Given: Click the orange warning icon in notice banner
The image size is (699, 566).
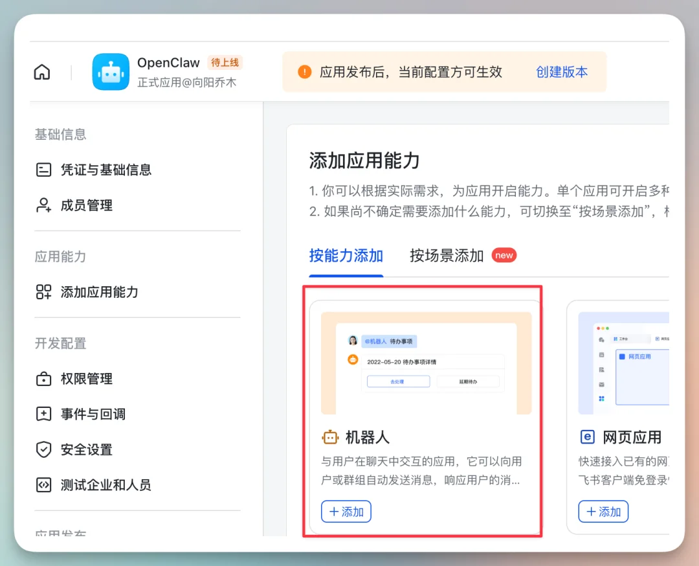Looking at the screenshot, I should pos(304,71).
